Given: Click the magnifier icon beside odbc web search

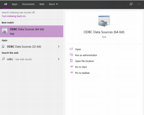Looking at the screenshot, I should click(3, 59).
